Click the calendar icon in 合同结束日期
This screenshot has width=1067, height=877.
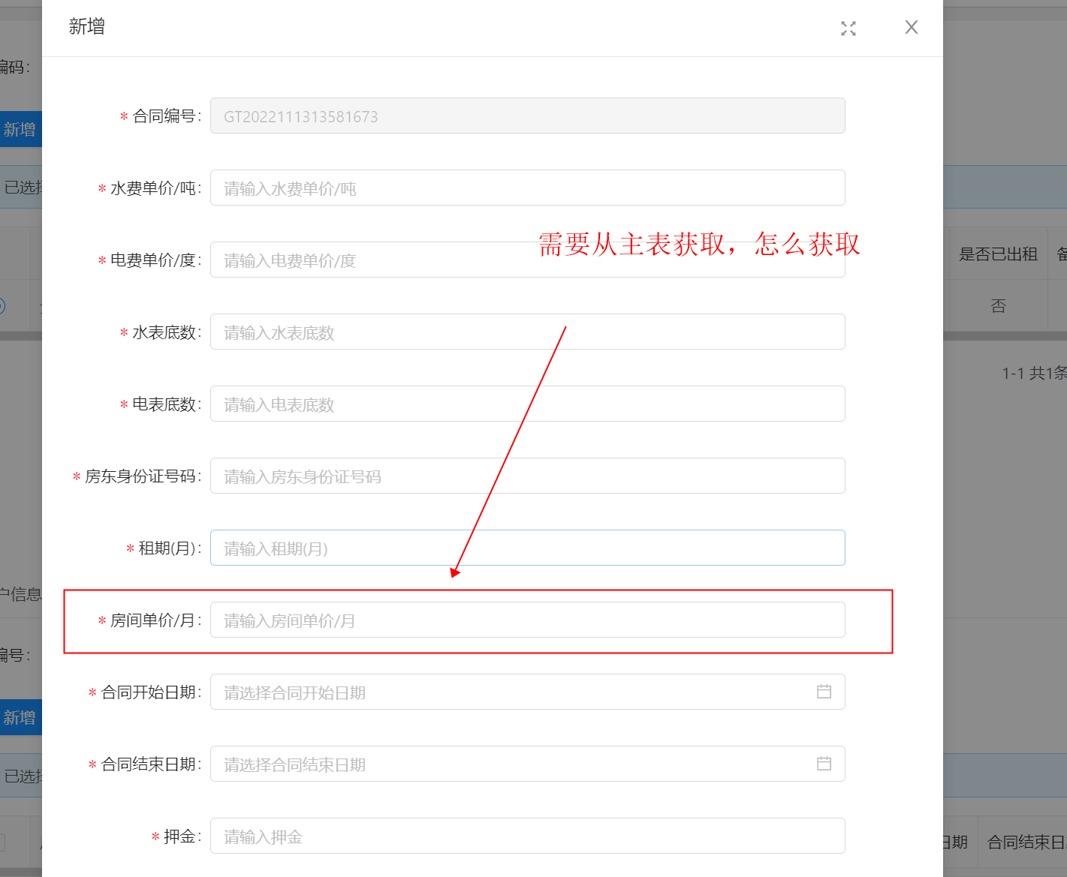(824, 764)
